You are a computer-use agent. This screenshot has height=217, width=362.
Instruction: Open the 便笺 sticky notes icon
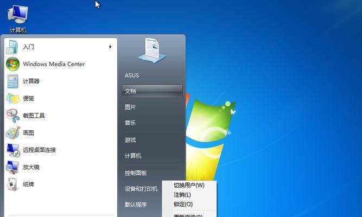pos(13,98)
